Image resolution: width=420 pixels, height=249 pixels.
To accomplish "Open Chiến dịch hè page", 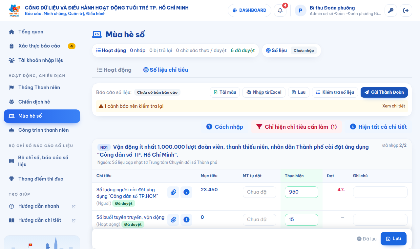I will point(42,102).
